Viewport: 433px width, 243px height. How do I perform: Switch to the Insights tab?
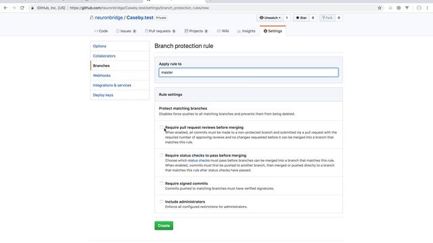246,31
